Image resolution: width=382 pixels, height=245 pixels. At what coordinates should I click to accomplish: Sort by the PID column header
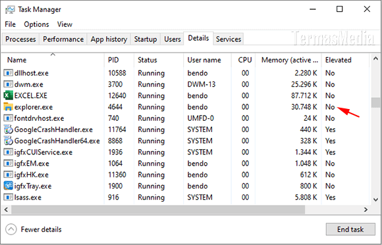tap(119, 60)
